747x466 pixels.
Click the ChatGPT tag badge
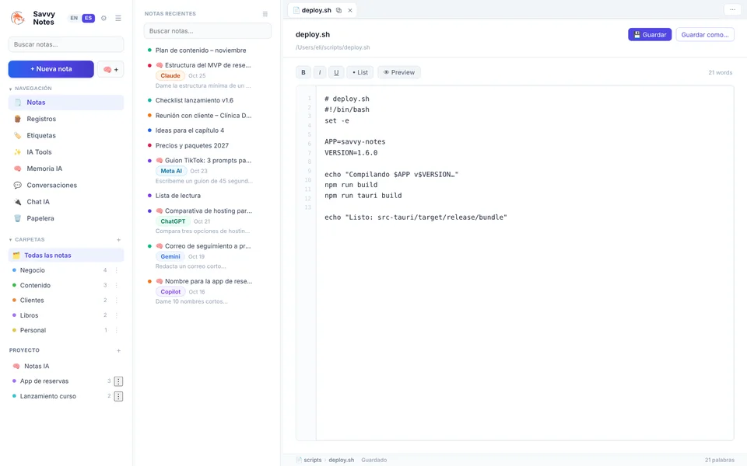(173, 221)
